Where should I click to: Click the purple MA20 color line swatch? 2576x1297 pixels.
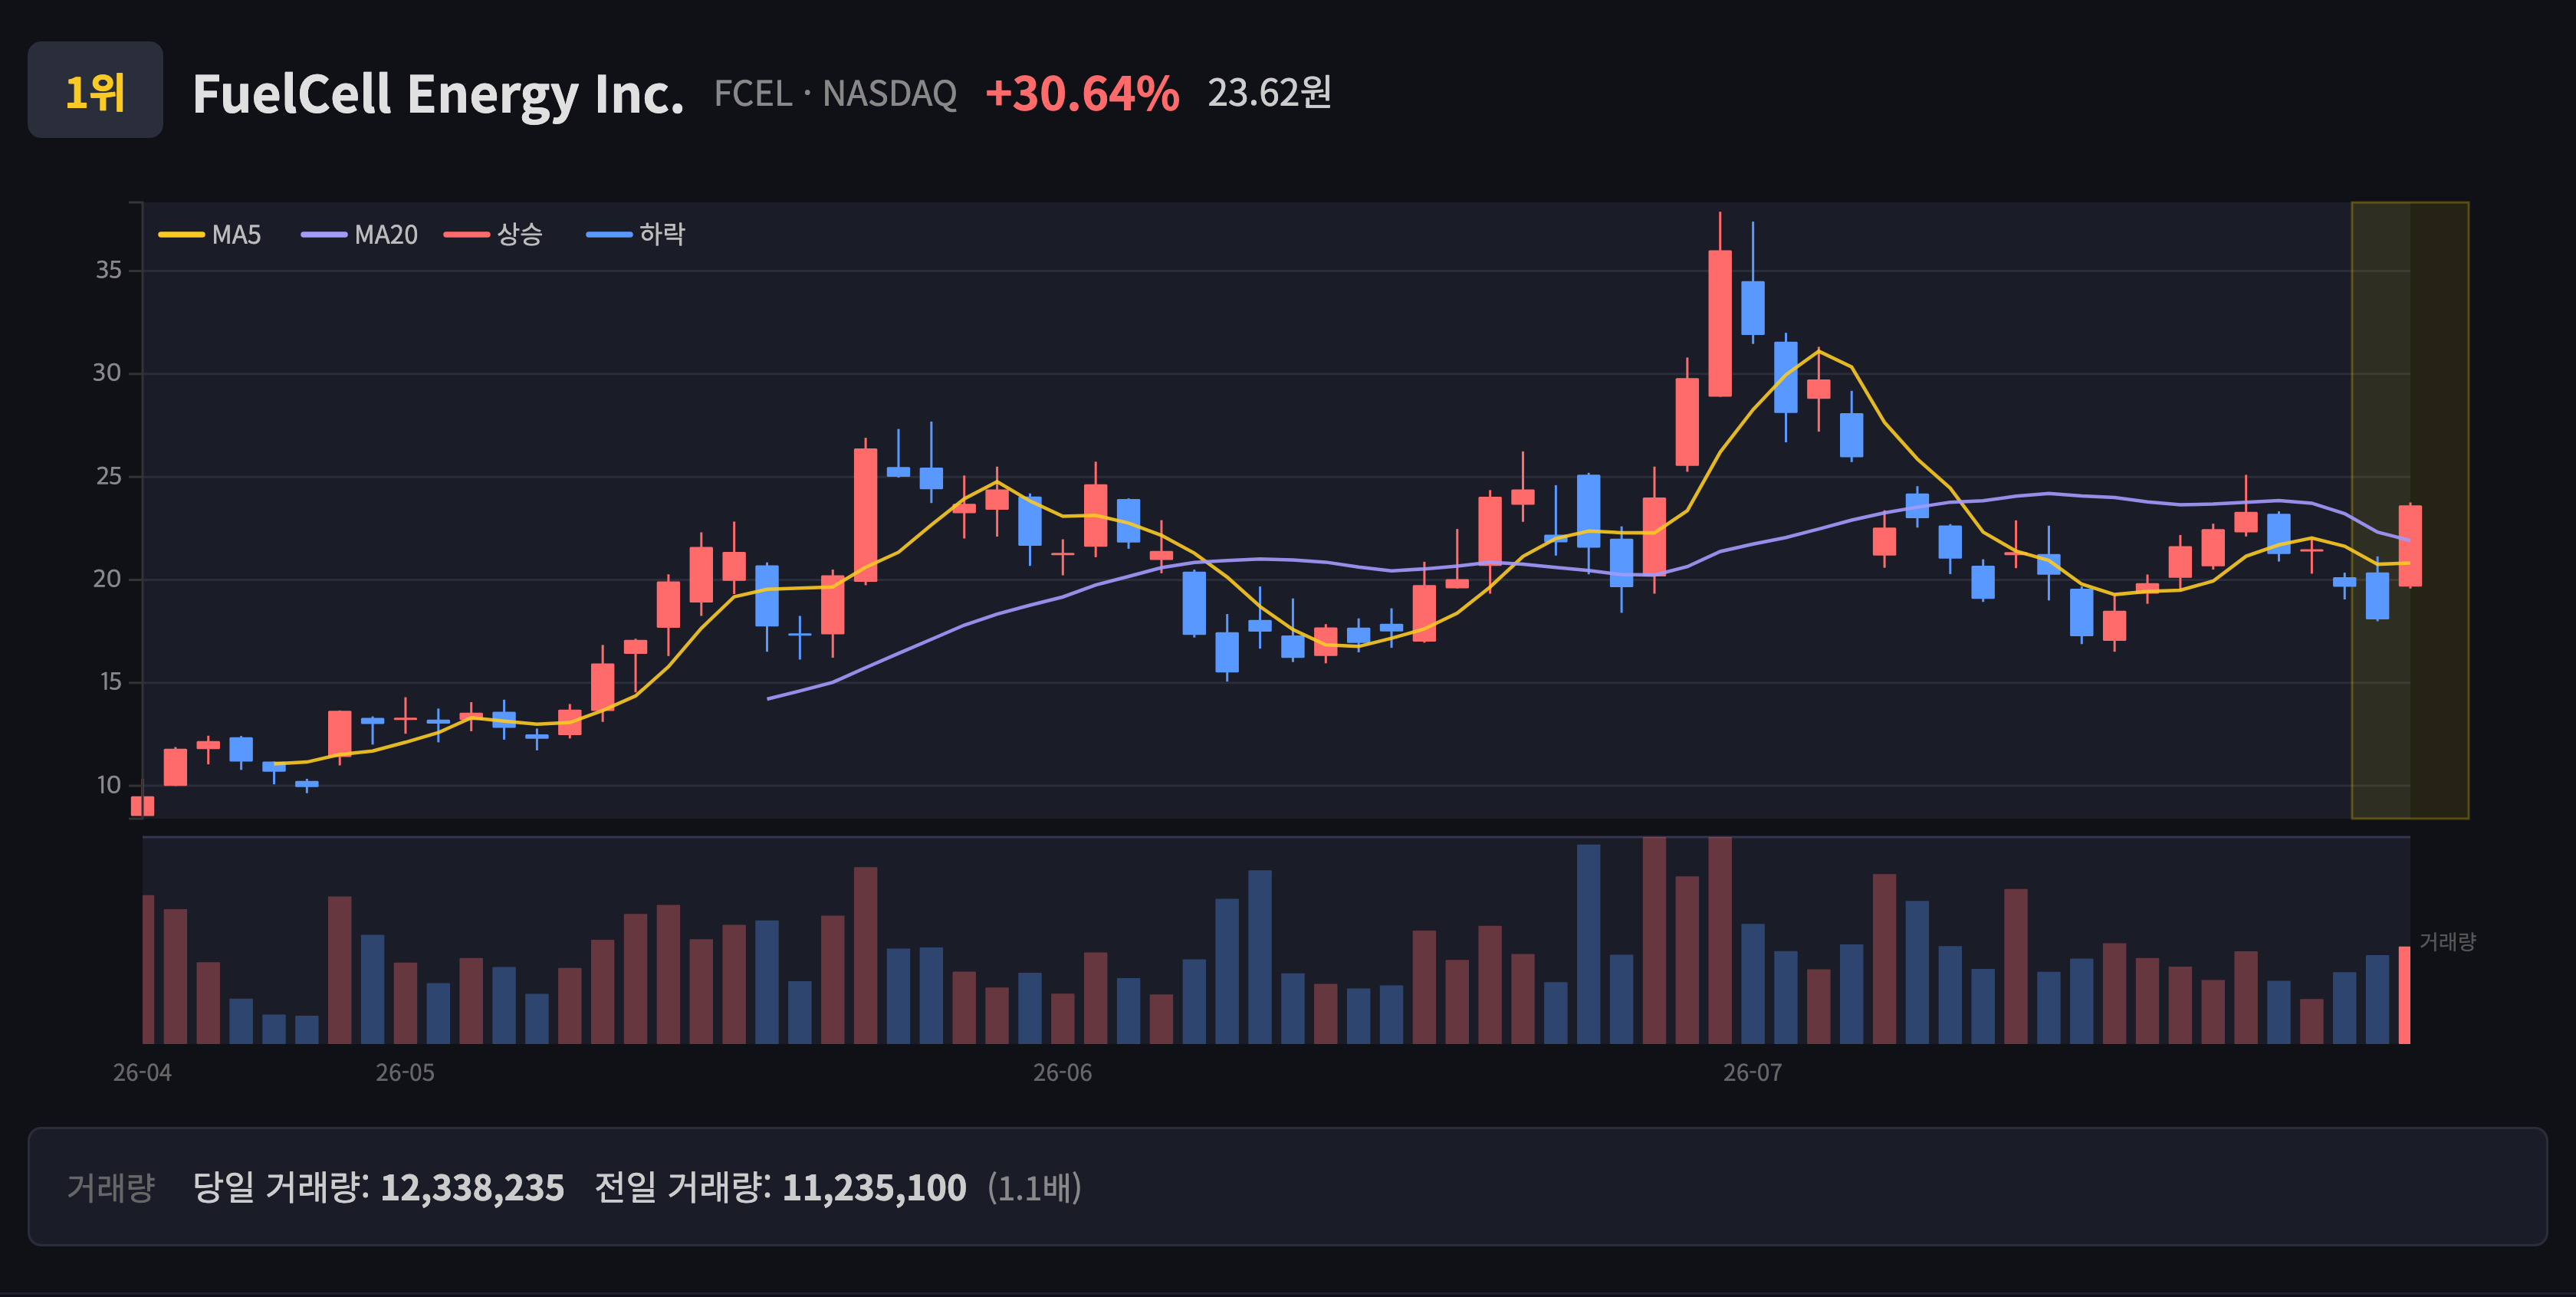(x=324, y=235)
